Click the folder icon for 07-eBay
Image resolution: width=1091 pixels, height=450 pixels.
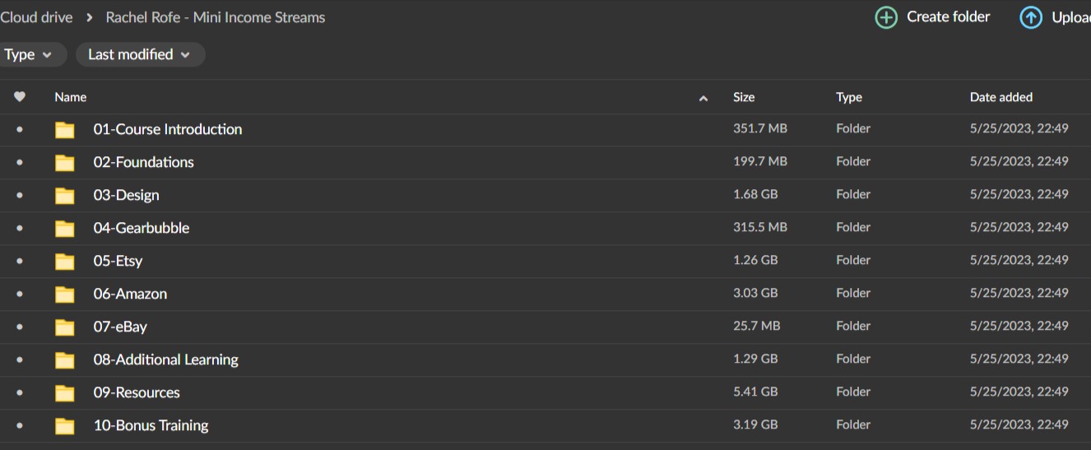(x=64, y=327)
